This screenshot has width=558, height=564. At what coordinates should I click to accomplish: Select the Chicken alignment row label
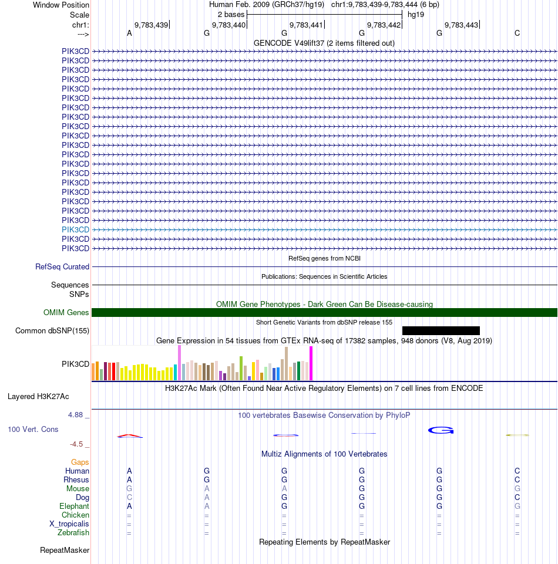pos(75,515)
